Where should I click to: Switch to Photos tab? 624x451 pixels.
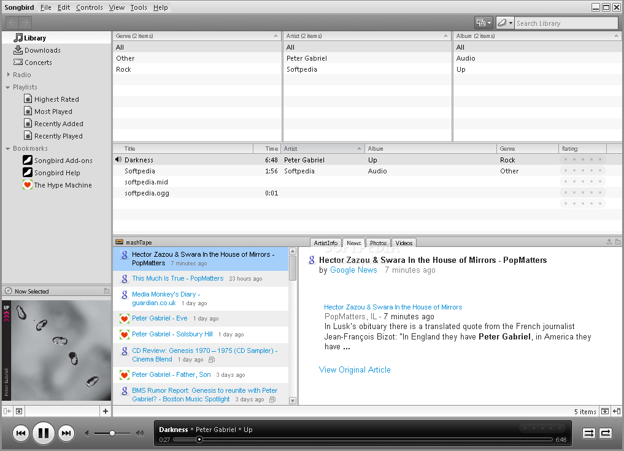(x=378, y=243)
